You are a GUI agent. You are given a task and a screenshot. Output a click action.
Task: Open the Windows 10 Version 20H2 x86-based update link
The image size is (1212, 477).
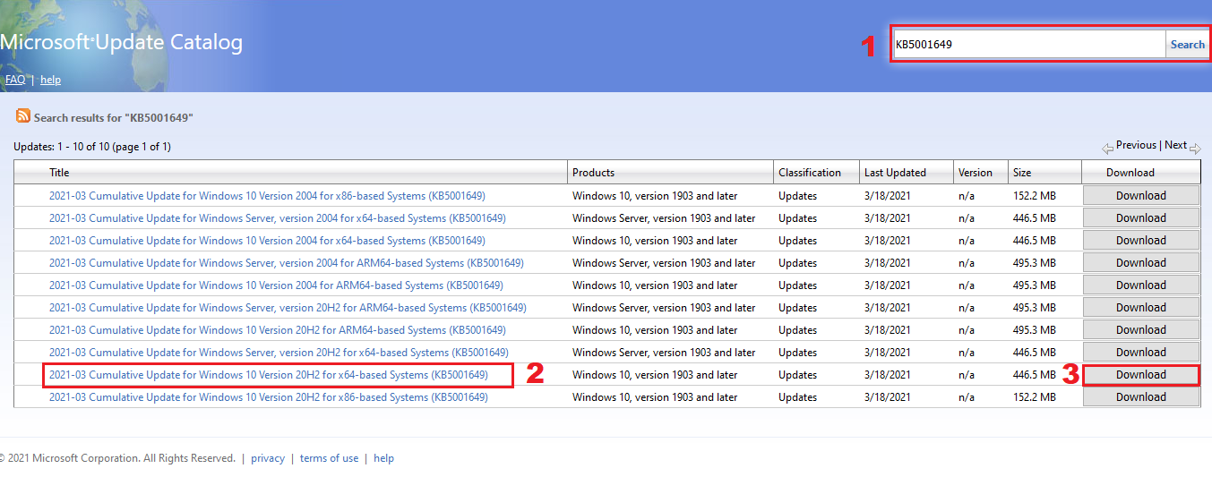pos(269,397)
